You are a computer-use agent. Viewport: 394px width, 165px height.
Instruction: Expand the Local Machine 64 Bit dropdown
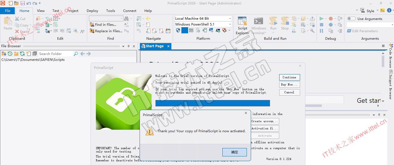[230, 19]
